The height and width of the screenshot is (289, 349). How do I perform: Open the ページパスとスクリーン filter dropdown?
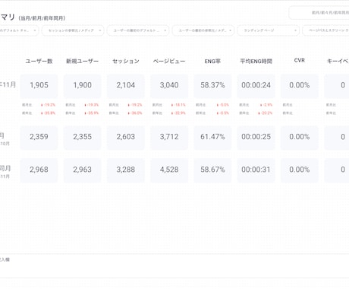coord(326,30)
